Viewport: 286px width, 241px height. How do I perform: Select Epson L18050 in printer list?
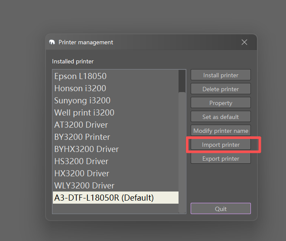pos(115,76)
